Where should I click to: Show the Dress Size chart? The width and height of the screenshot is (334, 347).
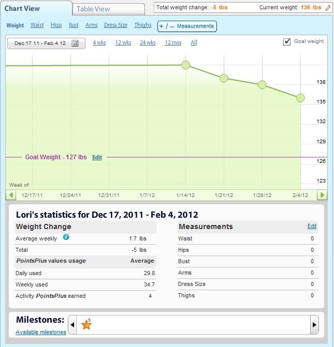(x=115, y=25)
